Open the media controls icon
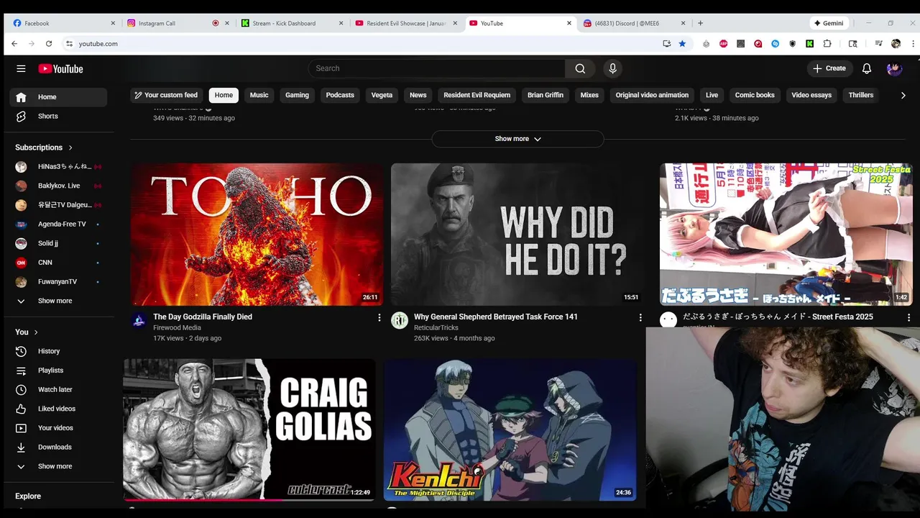 point(878,44)
